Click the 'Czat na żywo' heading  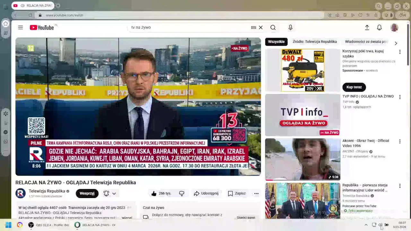(153, 208)
